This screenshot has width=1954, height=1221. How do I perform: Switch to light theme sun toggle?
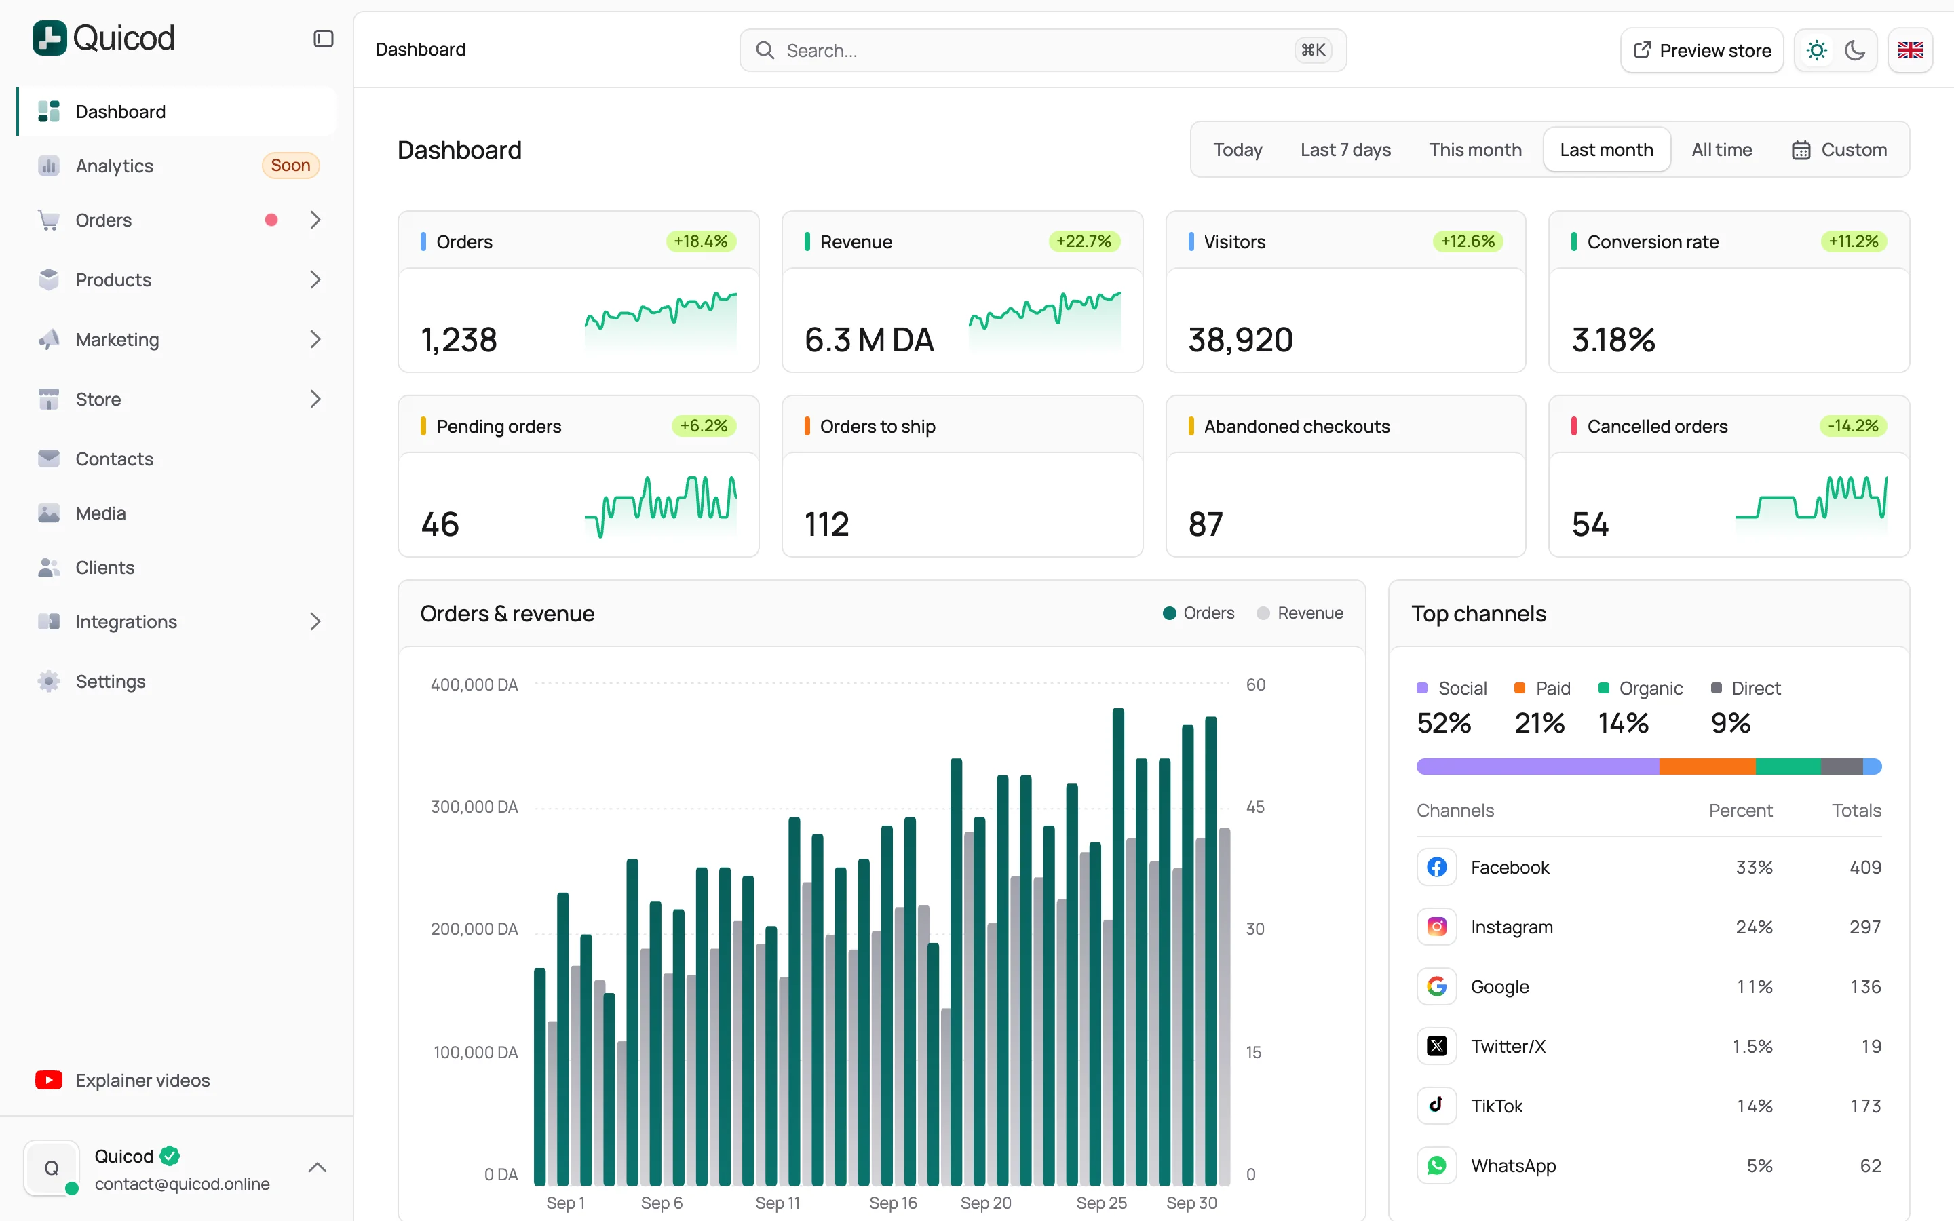tap(1816, 50)
